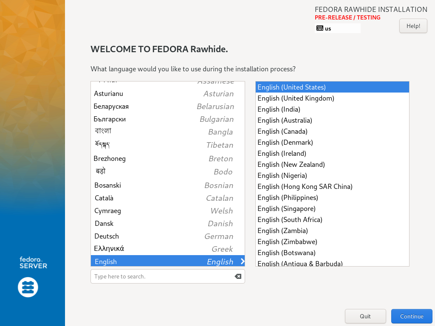
Task: Click the keyboard layout icon
Action: pyautogui.click(x=319, y=28)
